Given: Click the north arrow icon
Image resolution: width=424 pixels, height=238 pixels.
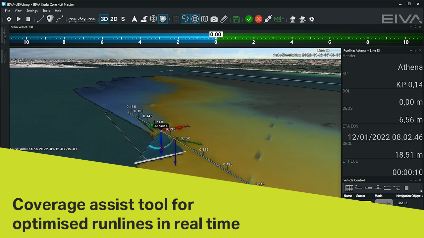Looking at the screenshot, I should 134,19.
